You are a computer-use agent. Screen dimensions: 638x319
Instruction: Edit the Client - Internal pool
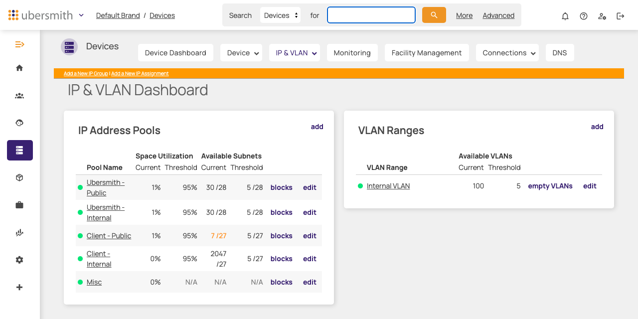click(310, 259)
